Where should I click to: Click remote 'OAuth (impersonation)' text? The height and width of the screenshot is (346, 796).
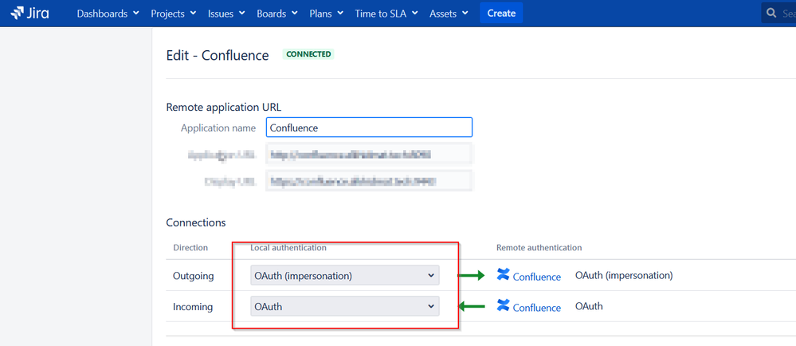pyautogui.click(x=624, y=275)
